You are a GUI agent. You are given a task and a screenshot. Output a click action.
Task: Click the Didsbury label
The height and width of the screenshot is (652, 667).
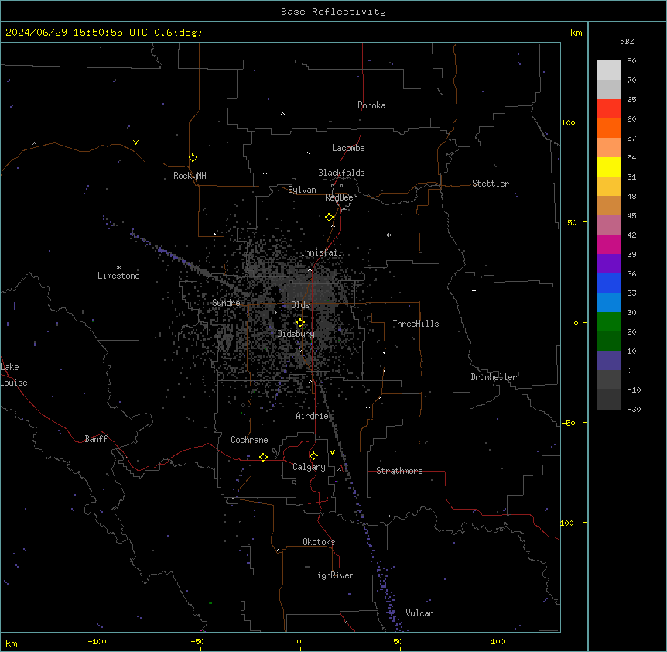296,334
